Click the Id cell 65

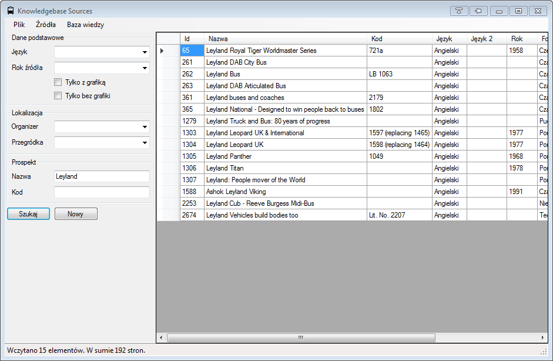[x=192, y=51]
